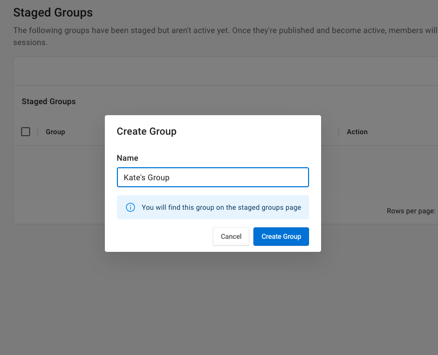Image resolution: width=438 pixels, height=355 pixels.
Task: Click the staged groups page info message
Action: [221, 207]
